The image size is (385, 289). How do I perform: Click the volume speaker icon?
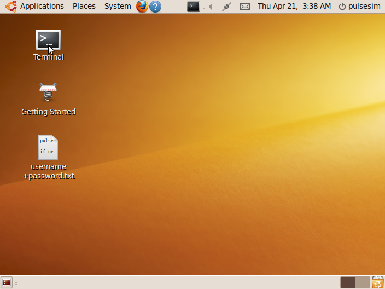pos(213,7)
